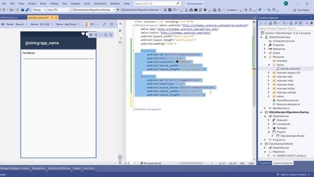Open the account avatar in the title bar
Screen dimensions: 314x177
pyautogui.click(x=286, y=3)
